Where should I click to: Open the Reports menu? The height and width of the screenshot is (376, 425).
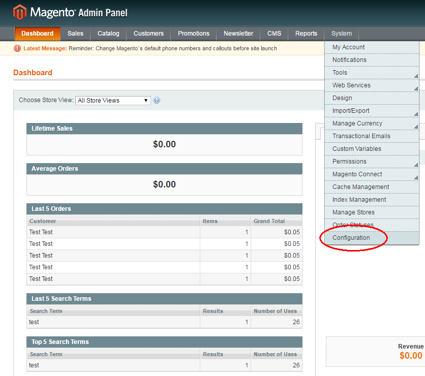pos(306,34)
